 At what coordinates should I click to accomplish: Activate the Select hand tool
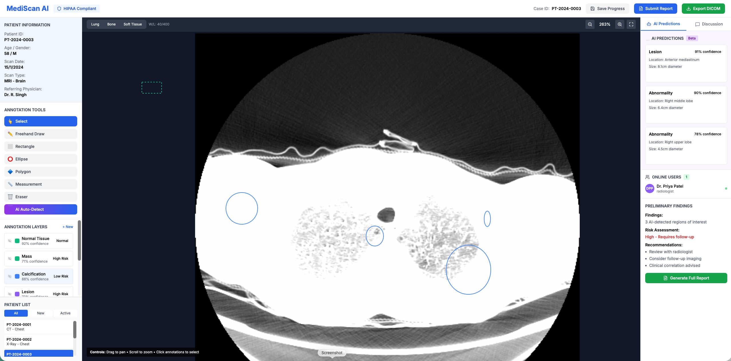[x=40, y=121]
